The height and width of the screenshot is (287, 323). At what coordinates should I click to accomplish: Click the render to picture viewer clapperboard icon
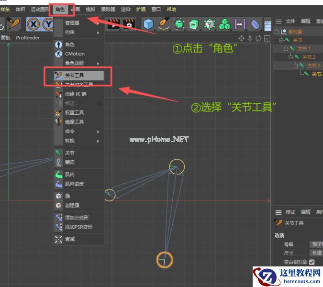113,24
